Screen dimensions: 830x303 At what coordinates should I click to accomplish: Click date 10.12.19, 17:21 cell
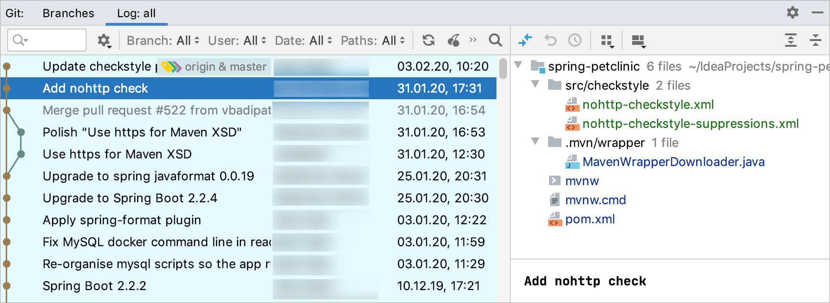438,286
